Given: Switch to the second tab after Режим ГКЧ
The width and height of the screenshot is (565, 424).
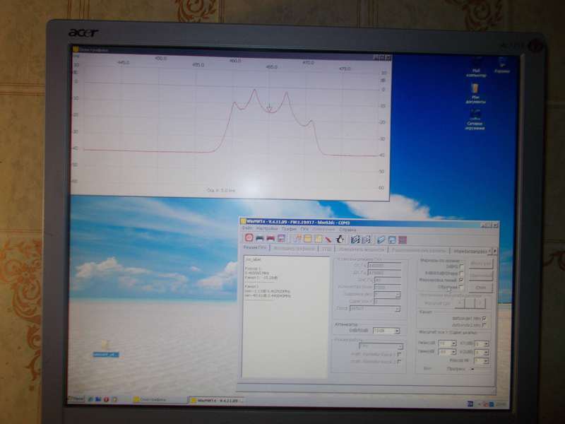Looking at the screenshot, I should point(294,249).
